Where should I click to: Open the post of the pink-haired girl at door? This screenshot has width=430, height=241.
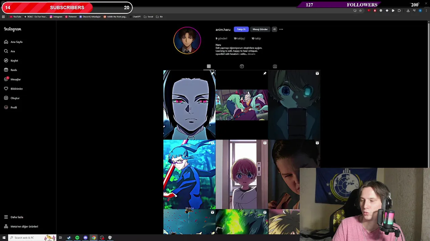coord(242,174)
